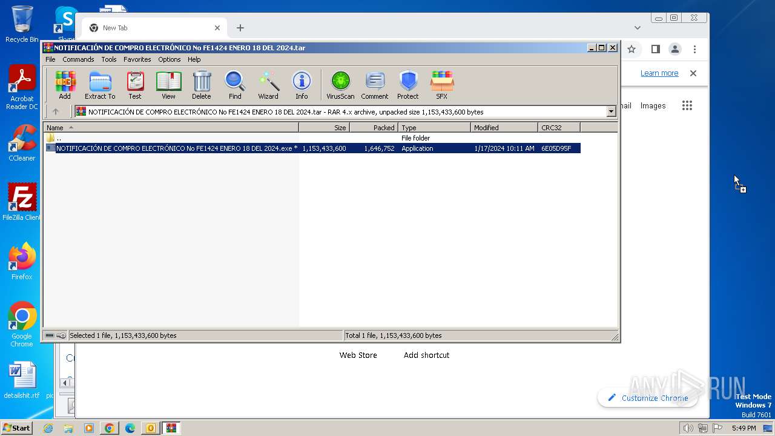Dismiss the Chrome notice with X
Viewport: 775px width, 436px height.
[x=693, y=73]
